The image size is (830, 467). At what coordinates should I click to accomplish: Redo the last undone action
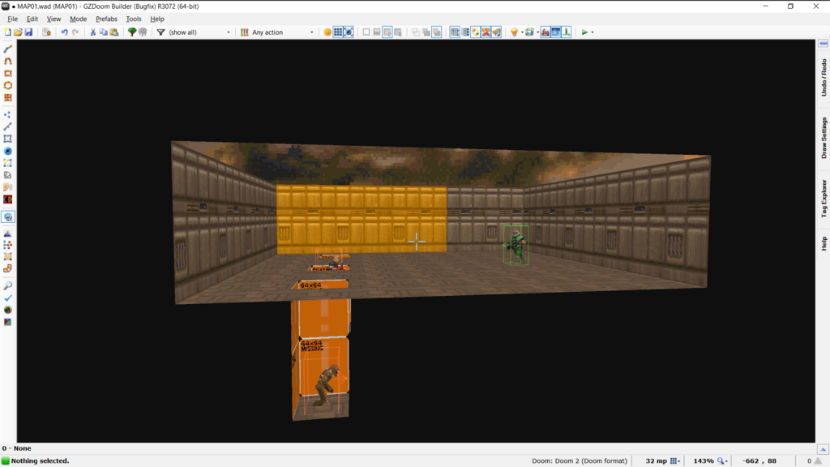75,32
